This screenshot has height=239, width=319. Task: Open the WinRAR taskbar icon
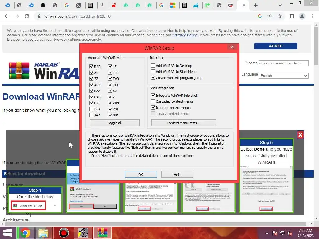(102, 233)
